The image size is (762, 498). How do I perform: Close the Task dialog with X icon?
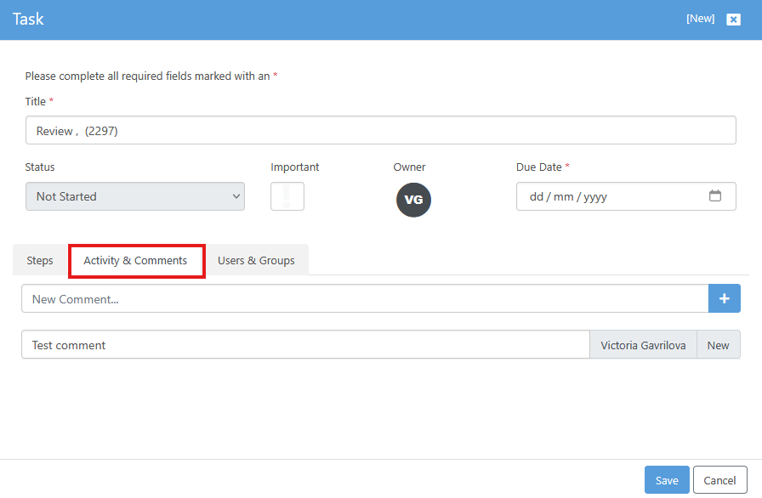coord(733,20)
